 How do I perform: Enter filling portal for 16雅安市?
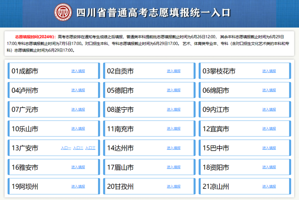pos(78,167)
